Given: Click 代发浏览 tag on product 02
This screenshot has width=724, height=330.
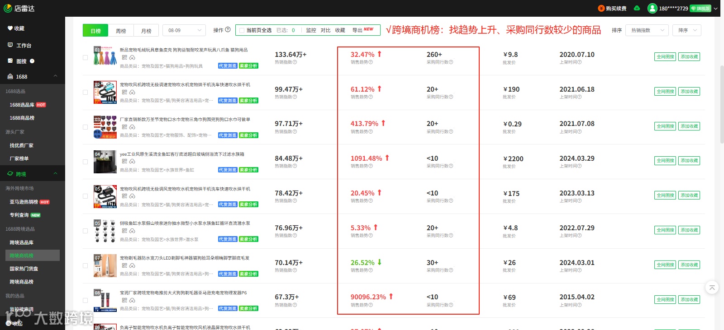Looking at the screenshot, I should [x=228, y=100].
